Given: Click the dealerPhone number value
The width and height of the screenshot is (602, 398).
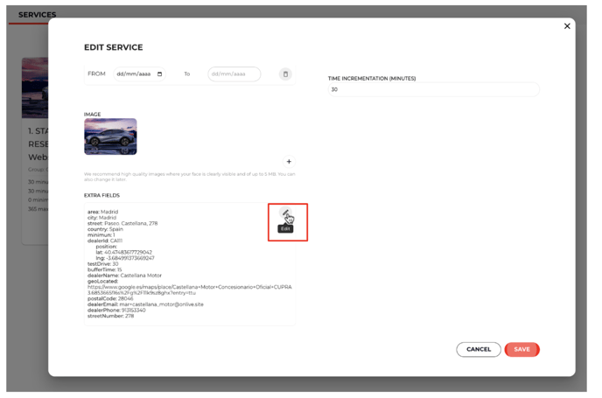Looking at the screenshot, I should pyautogui.click(x=134, y=310).
